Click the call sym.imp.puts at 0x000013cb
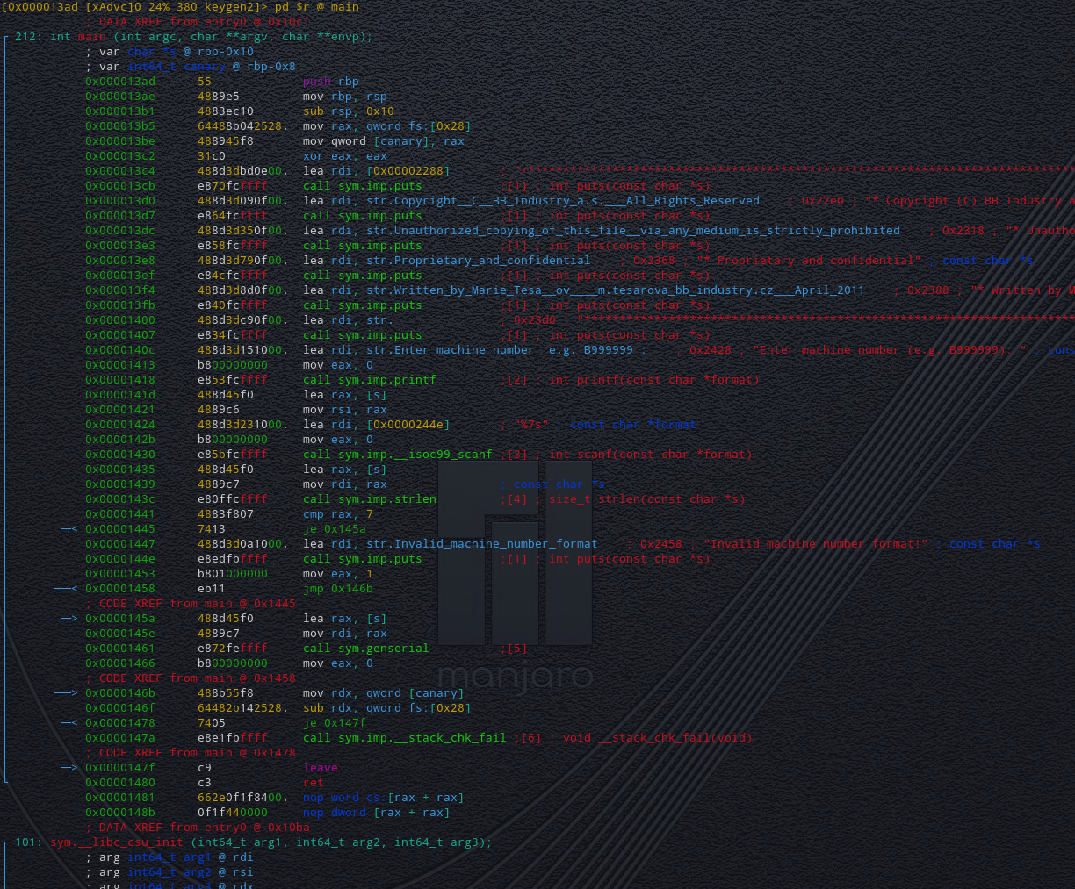This screenshot has height=889, width=1075. (363, 186)
